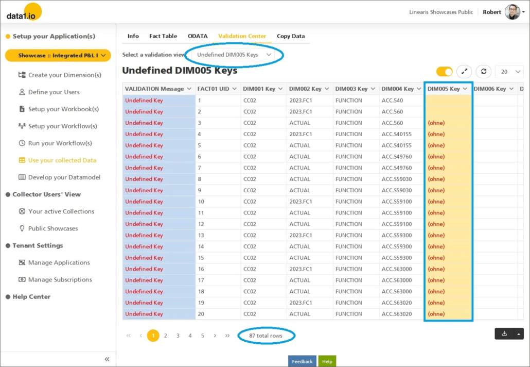Image resolution: width=530 pixels, height=367 pixels.
Task: Open export options caret next to download
Action: (x=518, y=333)
